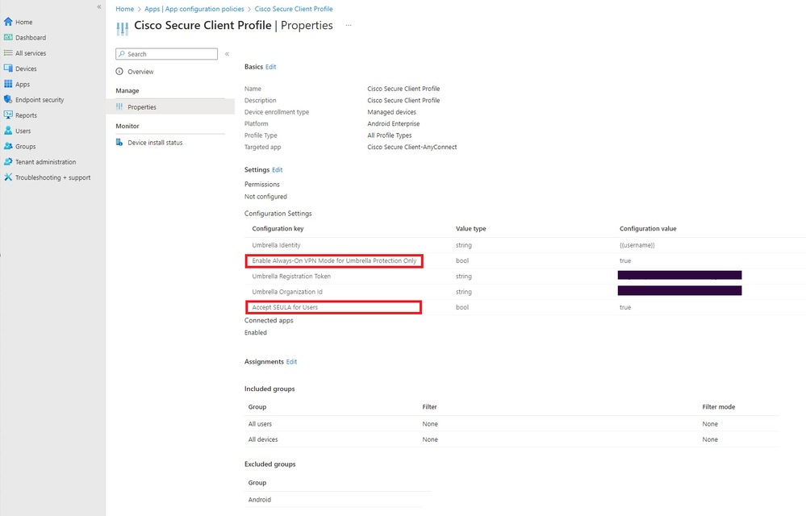The image size is (806, 516).
Task: Open the ellipsis more options menu
Action: [349, 26]
